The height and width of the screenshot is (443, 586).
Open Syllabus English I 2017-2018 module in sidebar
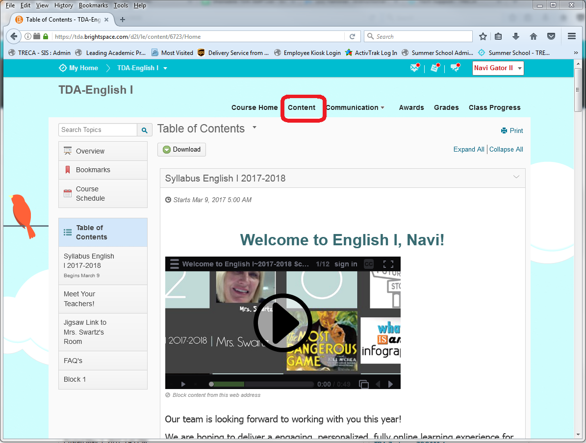103,266
